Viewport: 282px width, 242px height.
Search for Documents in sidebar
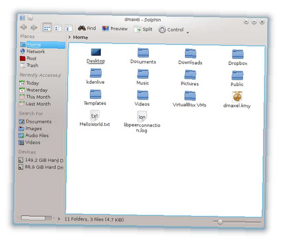35,121
